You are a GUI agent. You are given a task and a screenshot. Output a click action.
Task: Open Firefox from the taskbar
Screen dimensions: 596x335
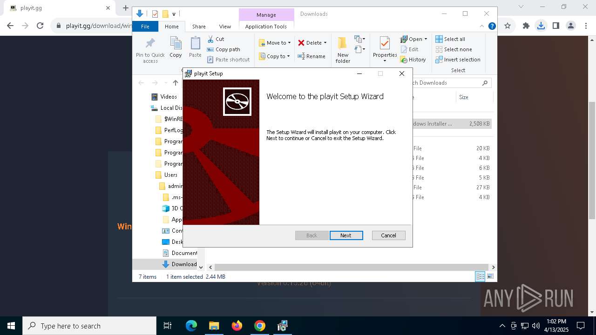click(237, 326)
